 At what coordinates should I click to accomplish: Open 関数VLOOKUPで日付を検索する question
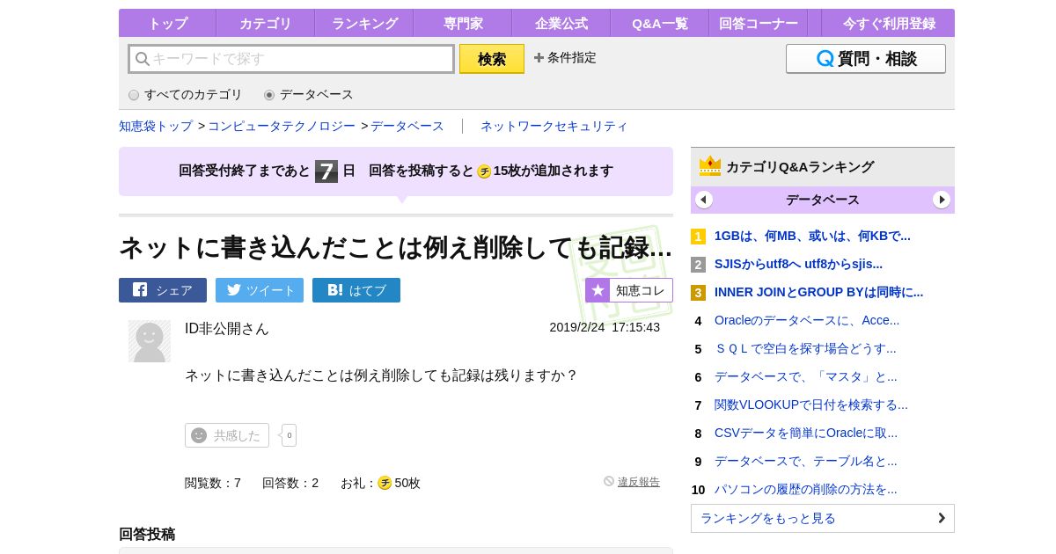tap(811, 405)
